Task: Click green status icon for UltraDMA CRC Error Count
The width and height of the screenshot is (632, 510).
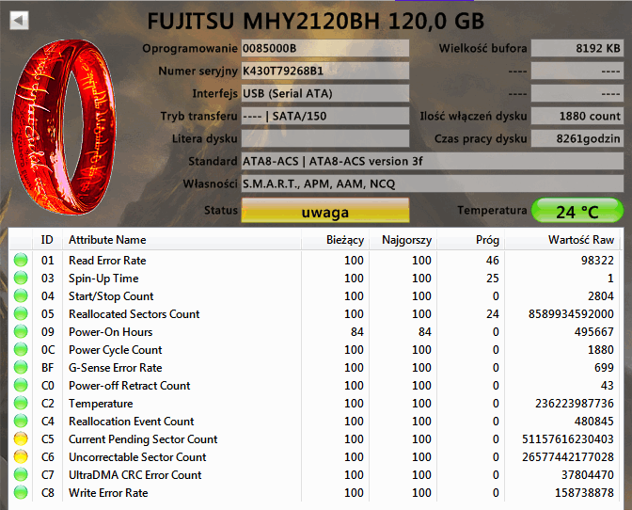Action: tap(21, 474)
